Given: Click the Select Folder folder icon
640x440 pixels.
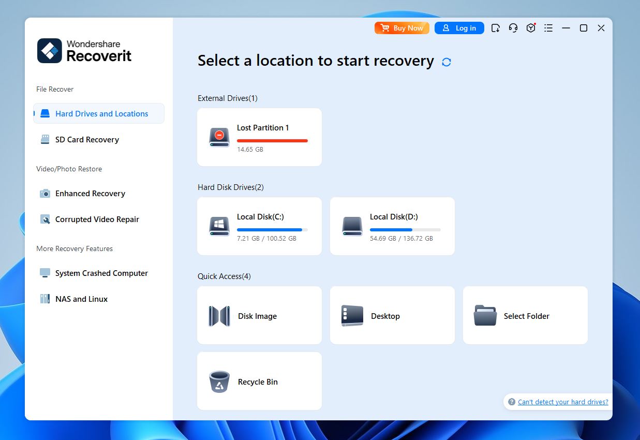Looking at the screenshot, I should pyautogui.click(x=485, y=316).
